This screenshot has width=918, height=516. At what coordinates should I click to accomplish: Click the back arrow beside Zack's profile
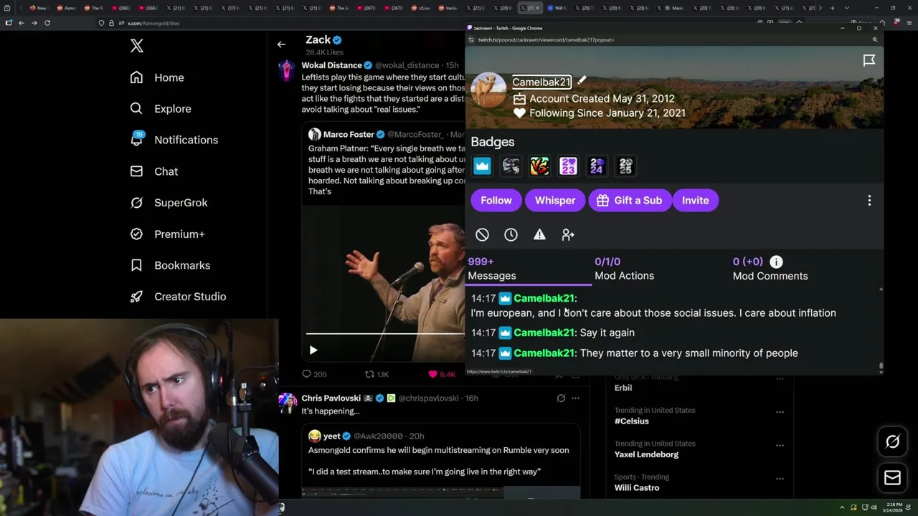pos(281,44)
